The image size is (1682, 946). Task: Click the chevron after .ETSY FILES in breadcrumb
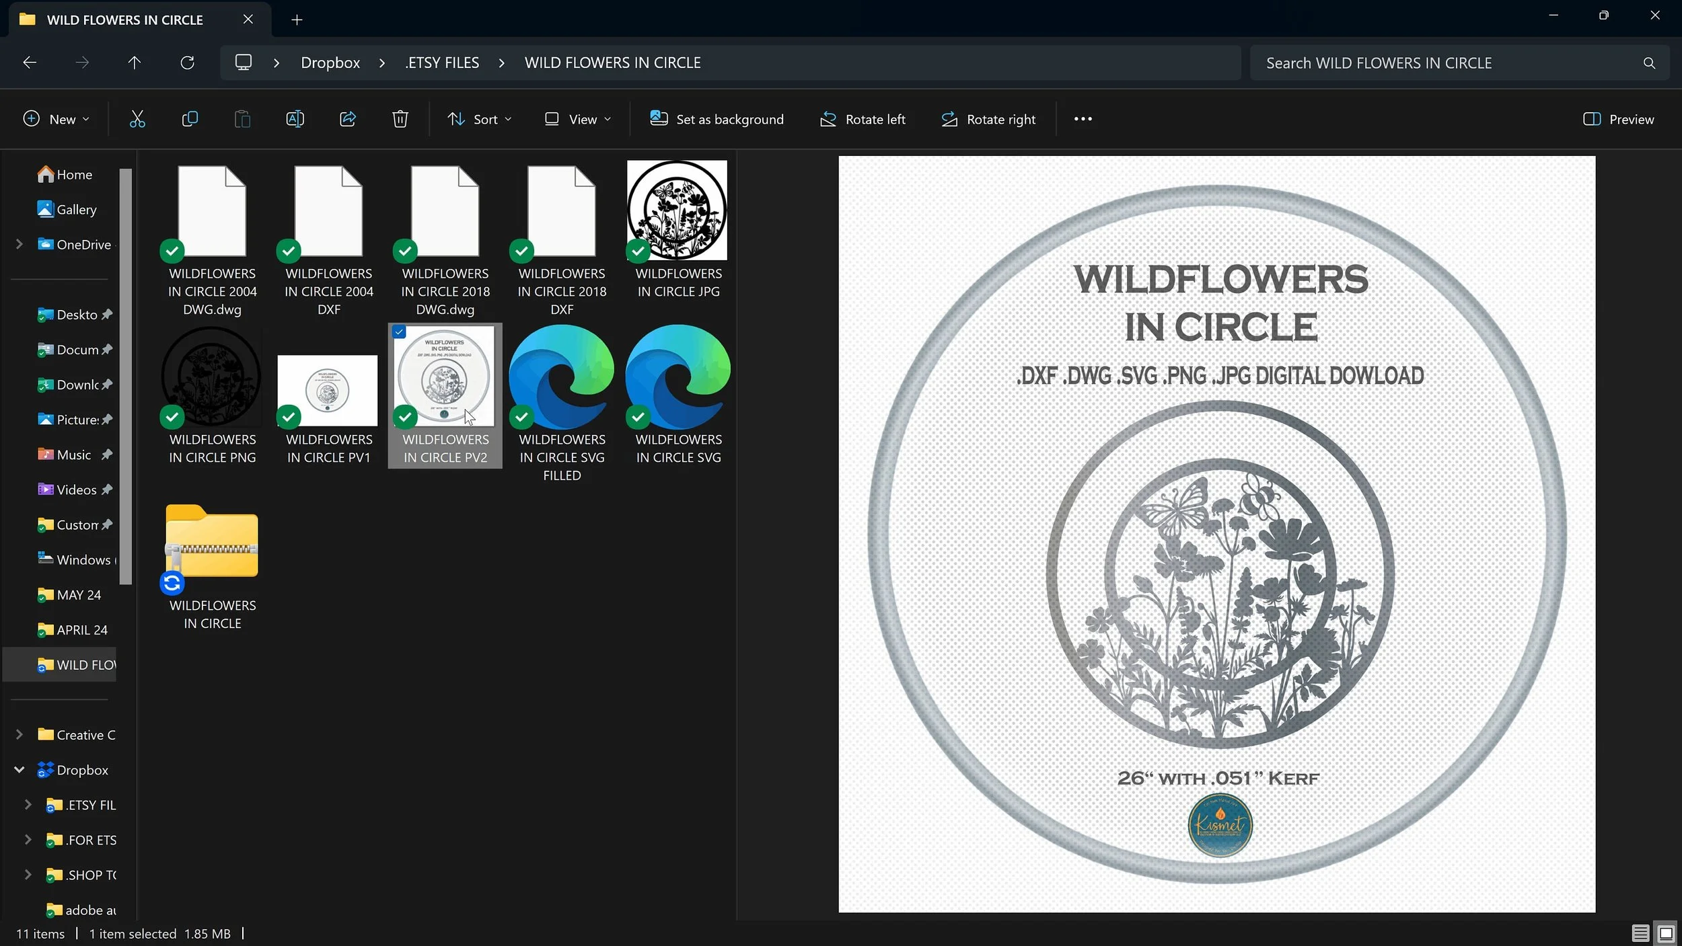tap(501, 63)
